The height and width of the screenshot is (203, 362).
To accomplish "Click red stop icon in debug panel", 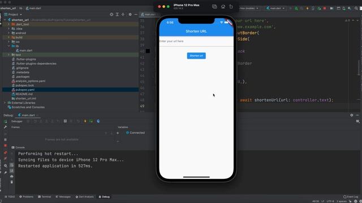I will (5, 145).
